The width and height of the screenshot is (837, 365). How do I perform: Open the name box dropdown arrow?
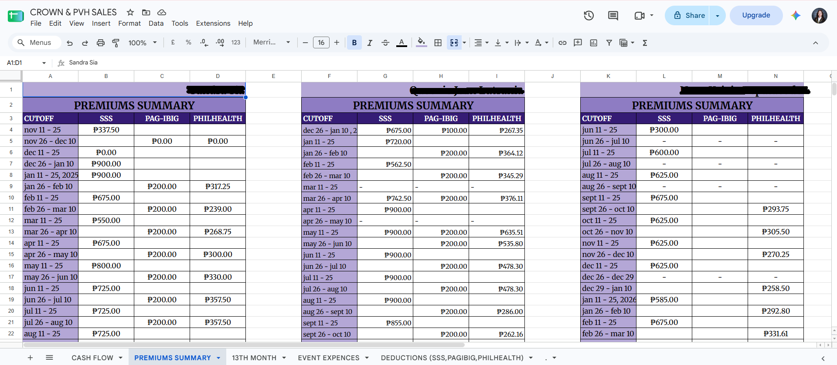tap(44, 63)
